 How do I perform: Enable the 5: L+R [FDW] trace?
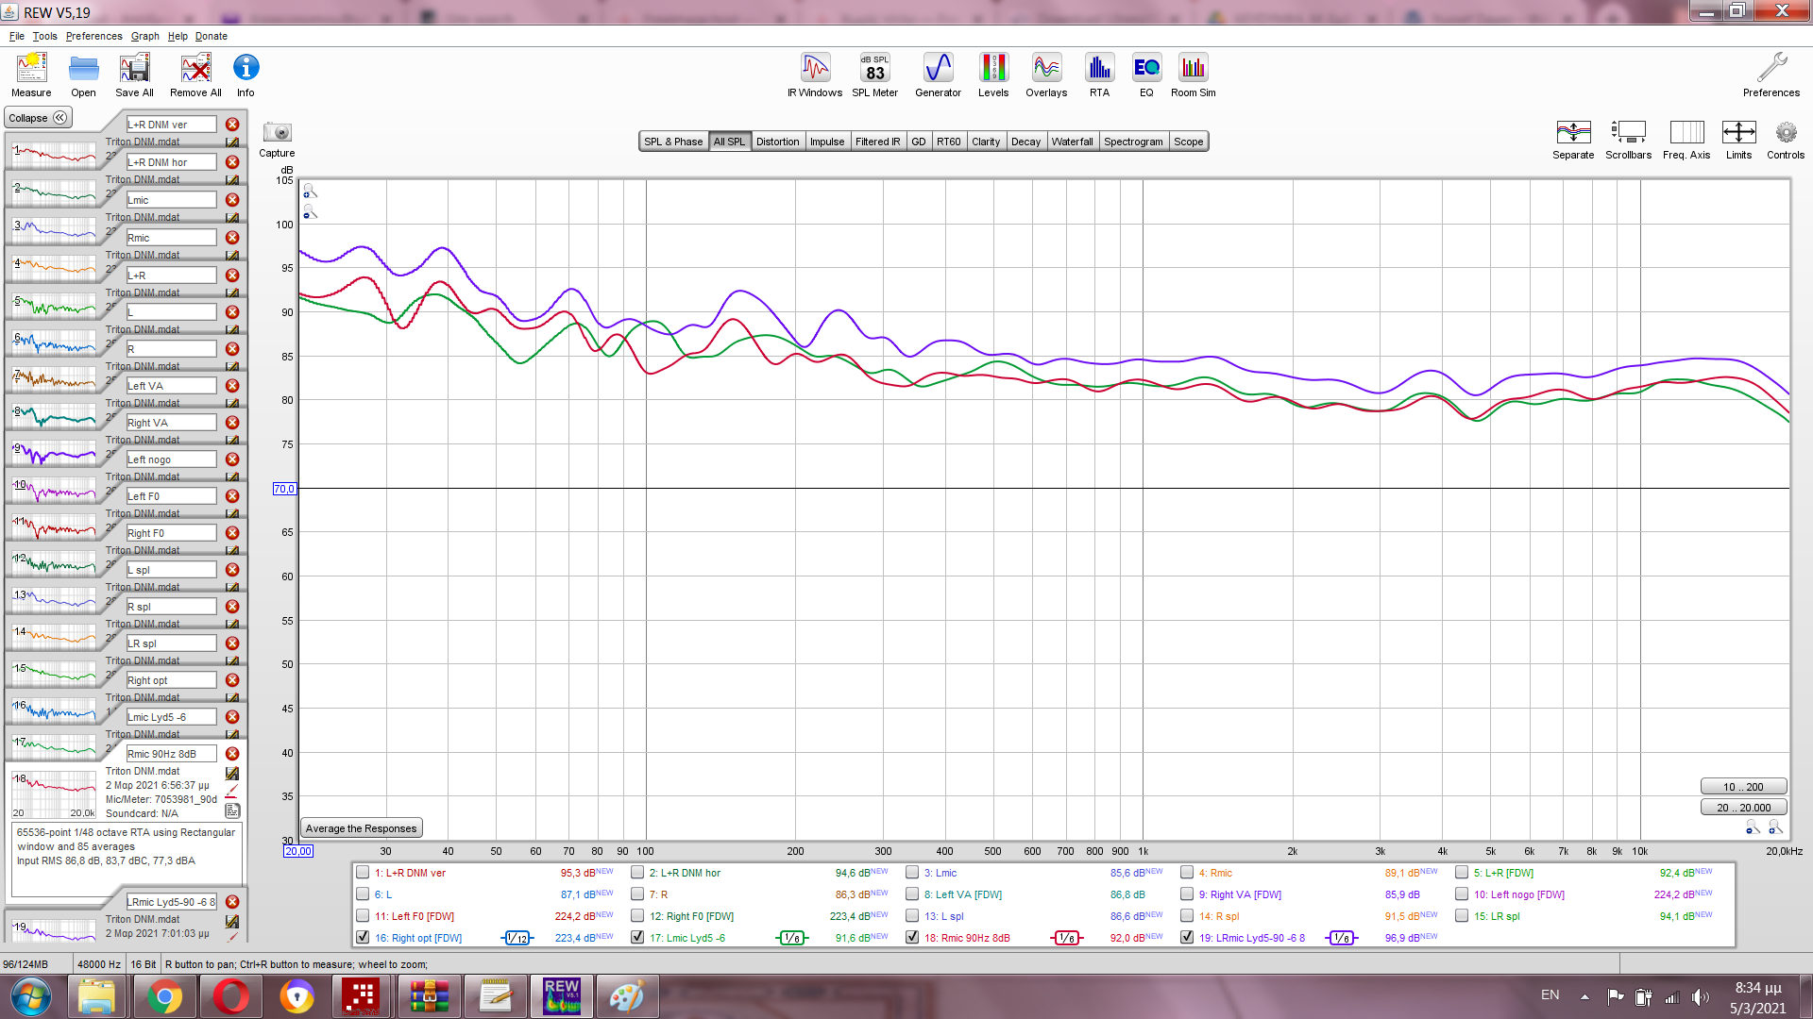[1462, 873]
